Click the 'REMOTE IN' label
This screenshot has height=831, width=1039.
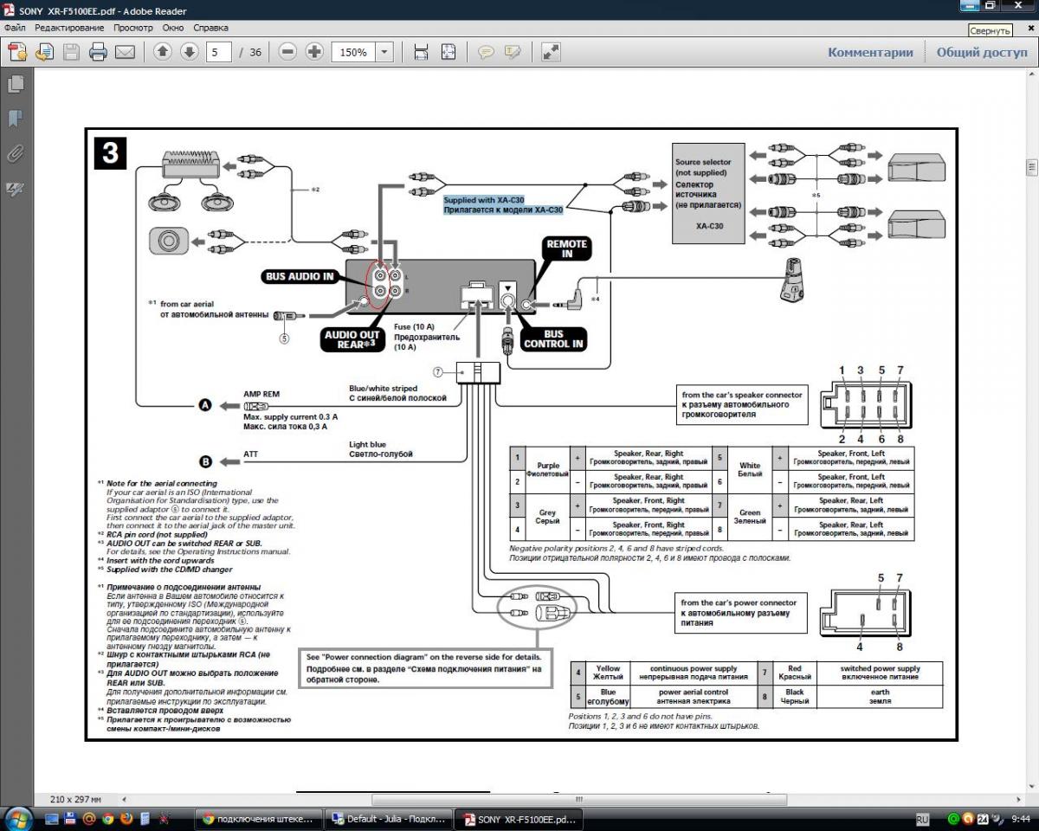point(566,248)
